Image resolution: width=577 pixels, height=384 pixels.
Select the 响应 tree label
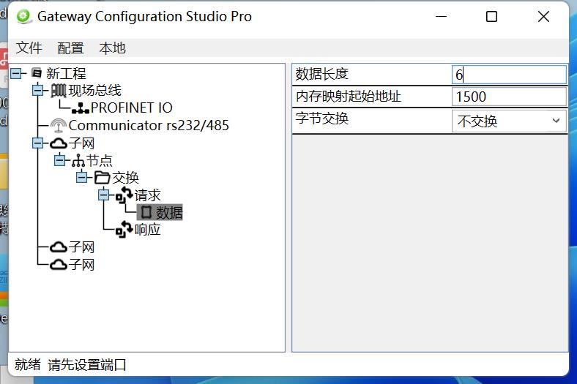point(148,230)
